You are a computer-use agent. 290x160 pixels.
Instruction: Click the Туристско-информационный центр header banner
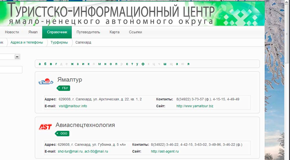132,14
